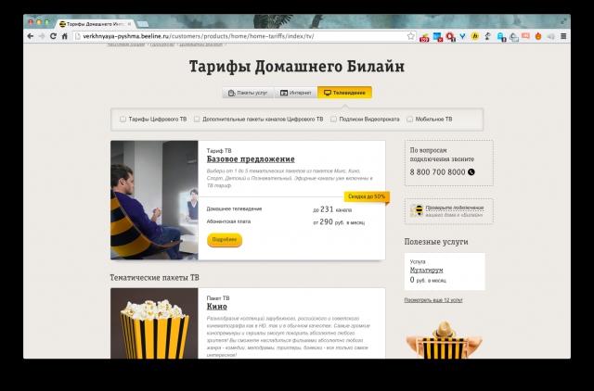Switch to Интернет tab
The height and width of the screenshot is (391, 594).
296,93
